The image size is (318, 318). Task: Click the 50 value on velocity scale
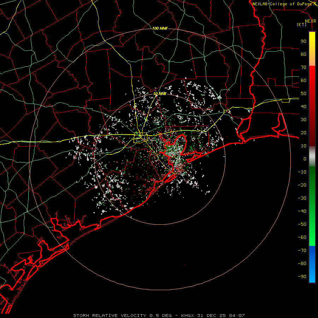click(x=304, y=94)
